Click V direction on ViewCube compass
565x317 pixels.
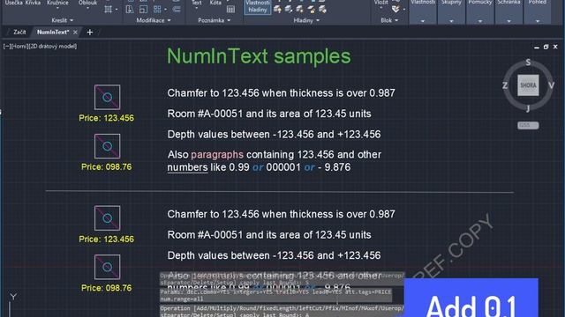coord(551,85)
